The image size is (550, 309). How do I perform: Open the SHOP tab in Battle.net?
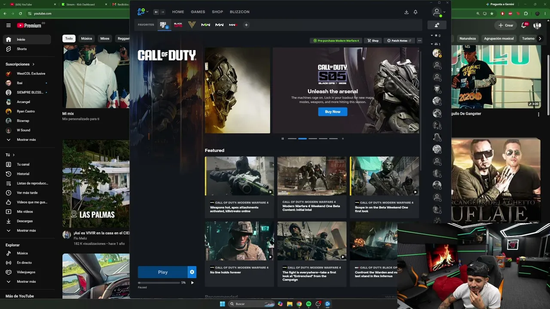click(x=217, y=12)
